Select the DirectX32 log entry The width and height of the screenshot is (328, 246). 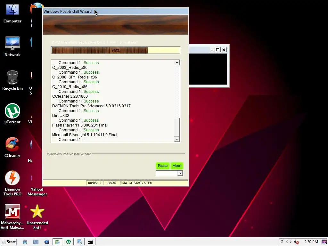[x=61, y=116]
